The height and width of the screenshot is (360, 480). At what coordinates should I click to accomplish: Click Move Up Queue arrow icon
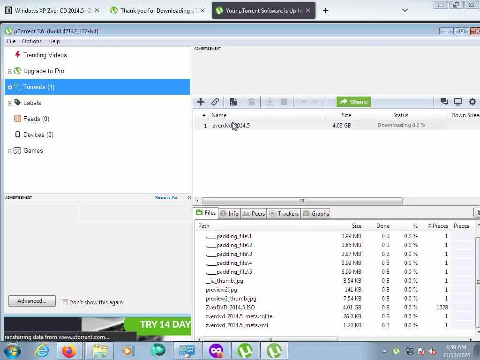(303, 102)
